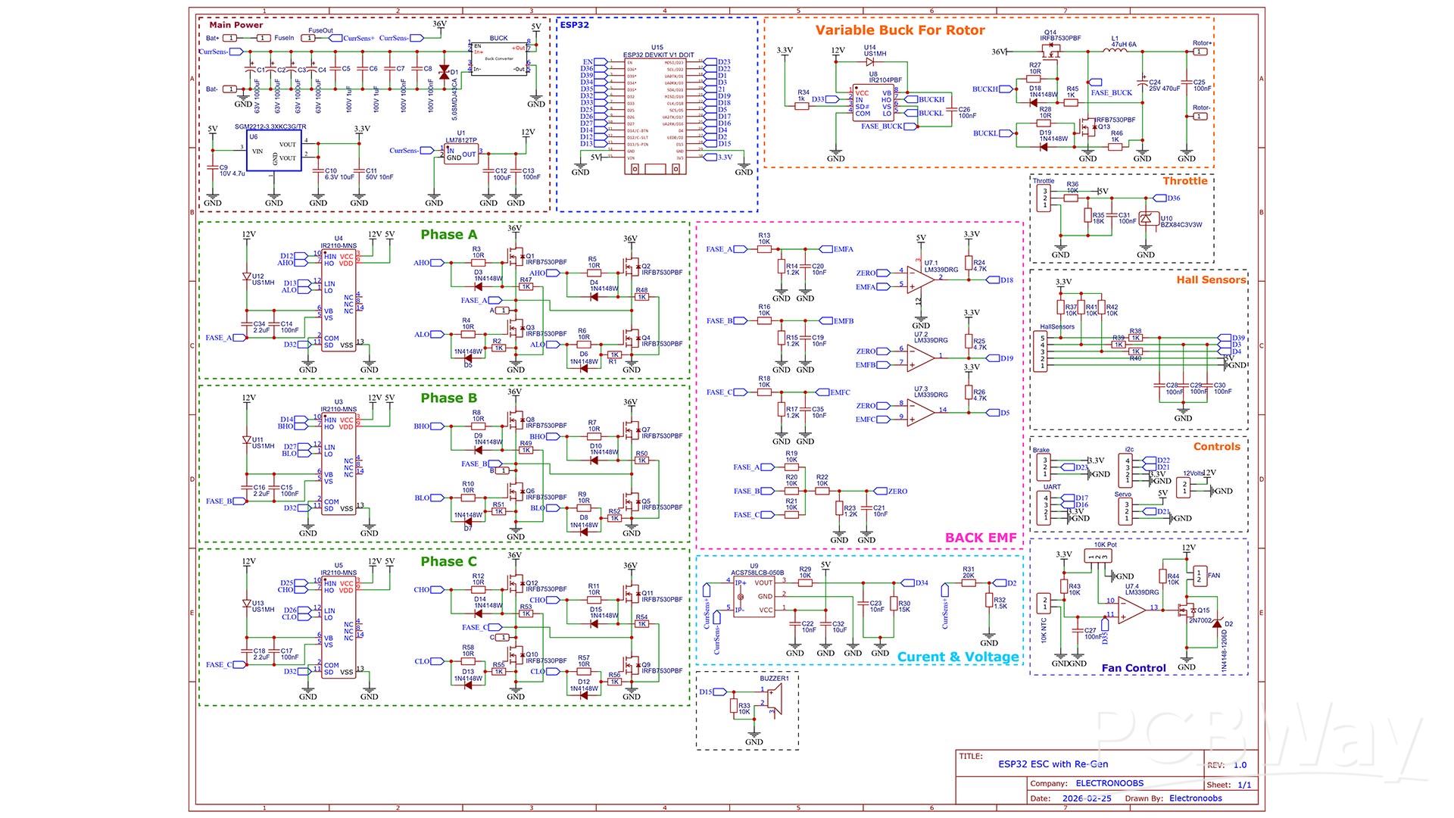The height and width of the screenshot is (818, 1454).
Task: Click the BUCK converter block
Action: coord(499,58)
